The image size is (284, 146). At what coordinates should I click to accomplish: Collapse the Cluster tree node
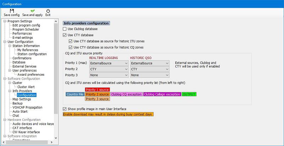10,83
